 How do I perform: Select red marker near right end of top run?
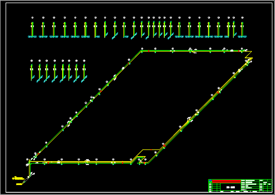[x=239, y=51]
